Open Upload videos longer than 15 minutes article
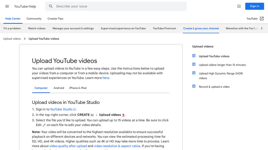 pyautogui.click(x=222, y=65)
